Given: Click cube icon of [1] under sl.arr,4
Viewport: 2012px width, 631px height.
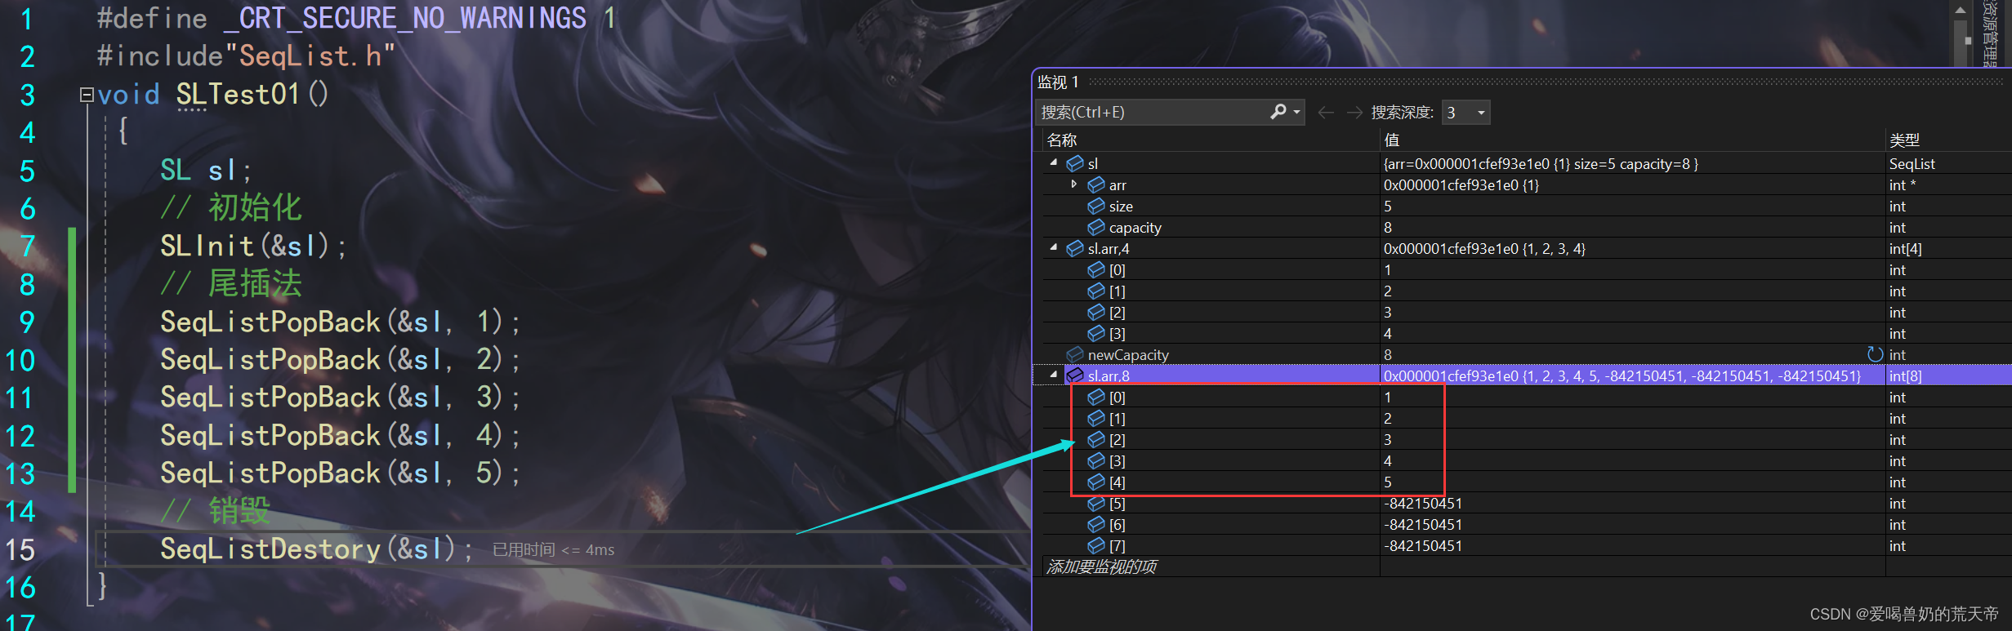Looking at the screenshot, I should 1096,291.
